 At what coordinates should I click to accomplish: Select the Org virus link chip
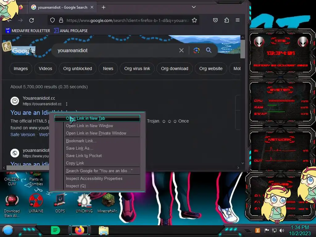(x=137, y=69)
